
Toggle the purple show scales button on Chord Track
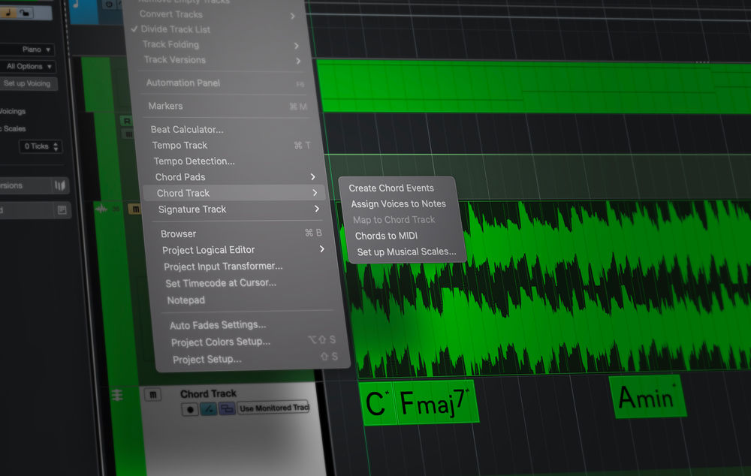coord(227,408)
